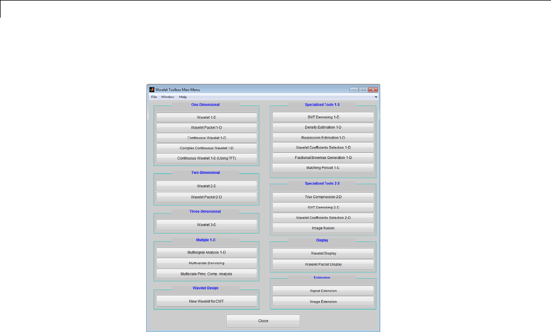
Task: Click the Close button at bottom
Action: pyautogui.click(x=263, y=321)
